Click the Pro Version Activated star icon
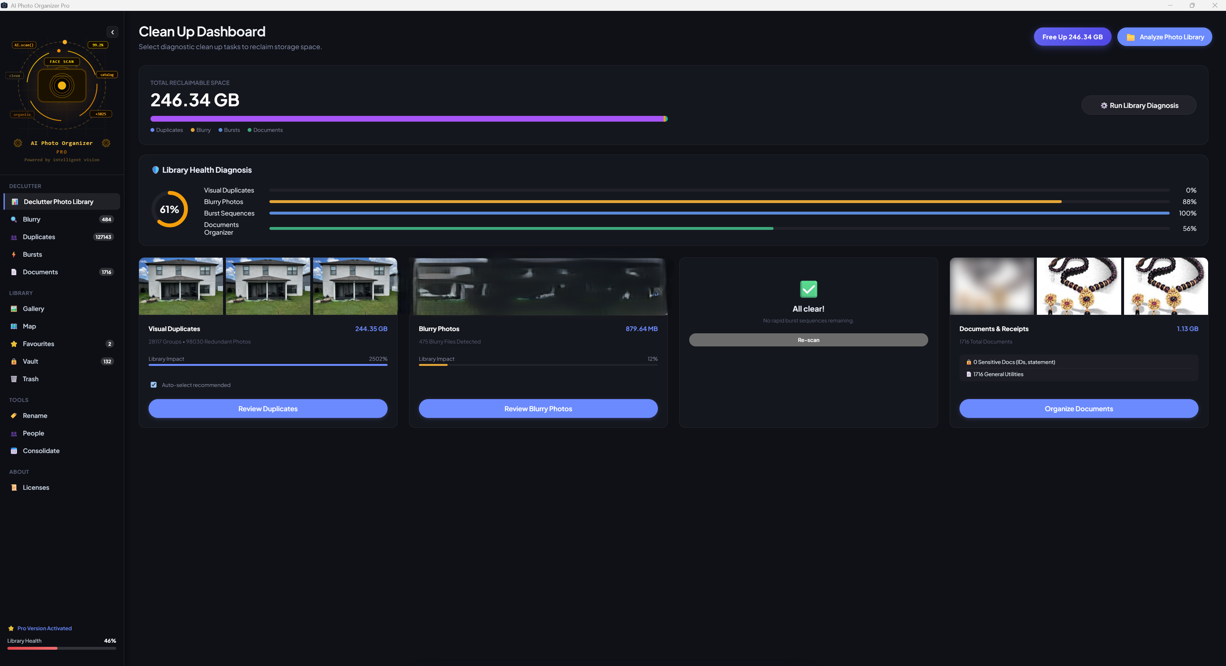 tap(11, 628)
